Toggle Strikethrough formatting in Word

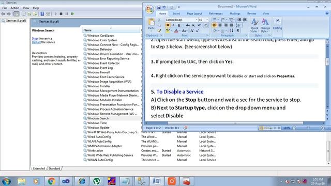pos(187,25)
